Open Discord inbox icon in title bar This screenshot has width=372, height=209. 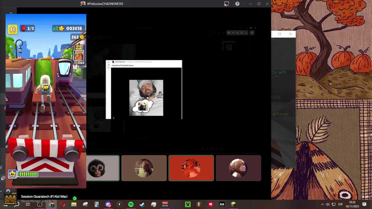coord(227,4)
